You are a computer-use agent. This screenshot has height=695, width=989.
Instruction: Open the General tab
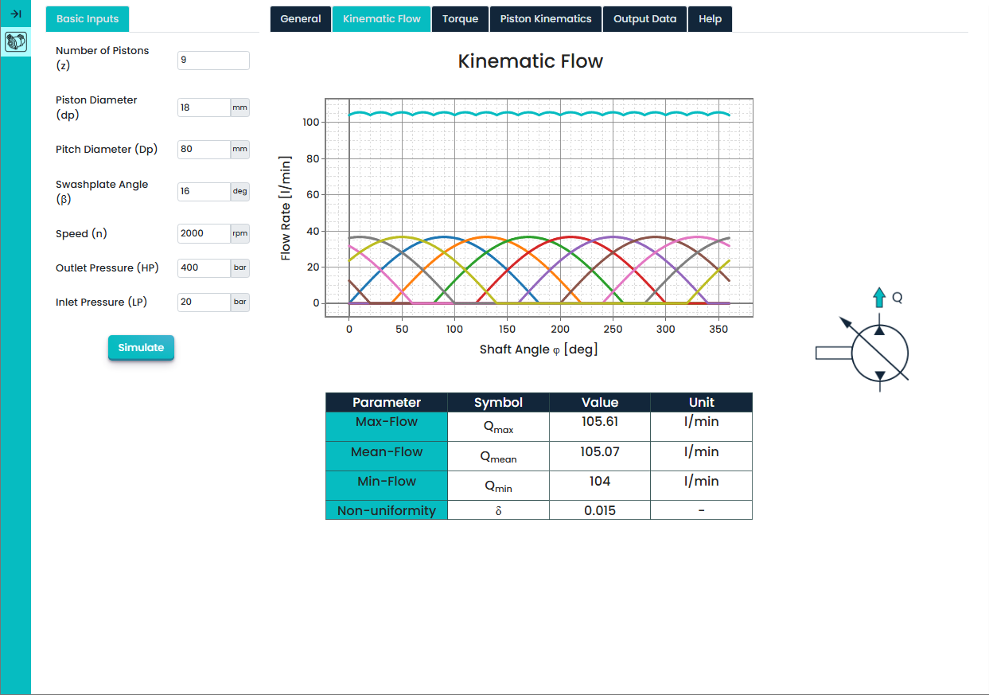click(x=301, y=19)
